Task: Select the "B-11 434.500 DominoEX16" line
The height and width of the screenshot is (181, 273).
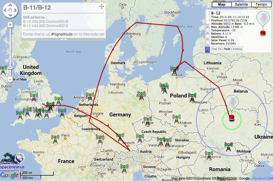Action: (46, 26)
